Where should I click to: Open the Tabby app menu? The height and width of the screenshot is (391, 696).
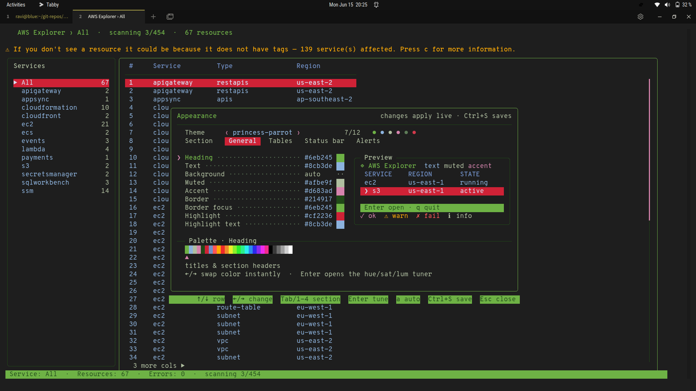pos(49,5)
